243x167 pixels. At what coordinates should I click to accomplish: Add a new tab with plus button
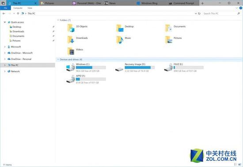tap(202, 3)
